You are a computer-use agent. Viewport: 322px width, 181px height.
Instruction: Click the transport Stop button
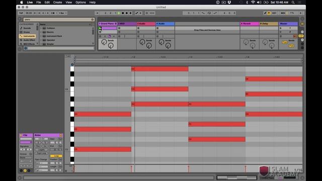pos(123,13)
